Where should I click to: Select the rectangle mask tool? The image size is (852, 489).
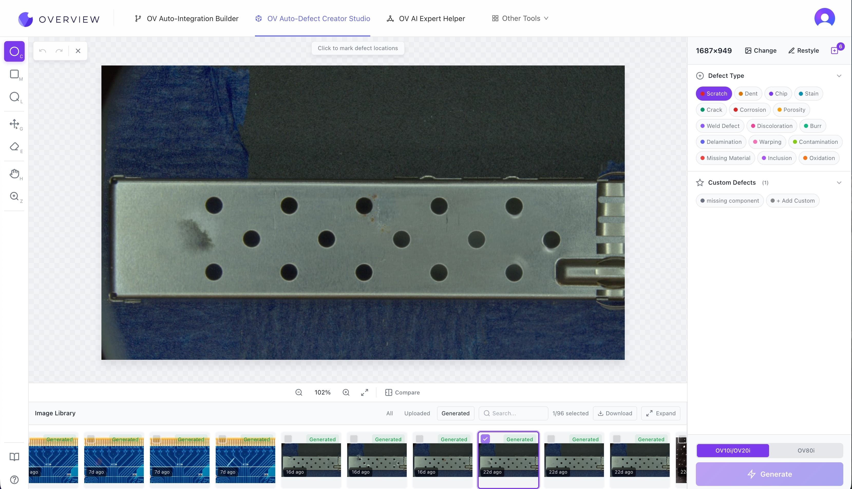pos(14,74)
